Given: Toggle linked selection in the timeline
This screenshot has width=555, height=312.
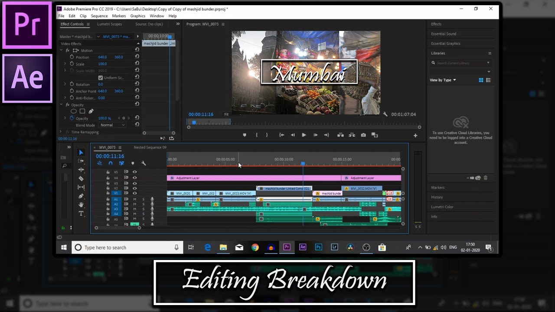Looking at the screenshot, I should (x=121, y=163).
